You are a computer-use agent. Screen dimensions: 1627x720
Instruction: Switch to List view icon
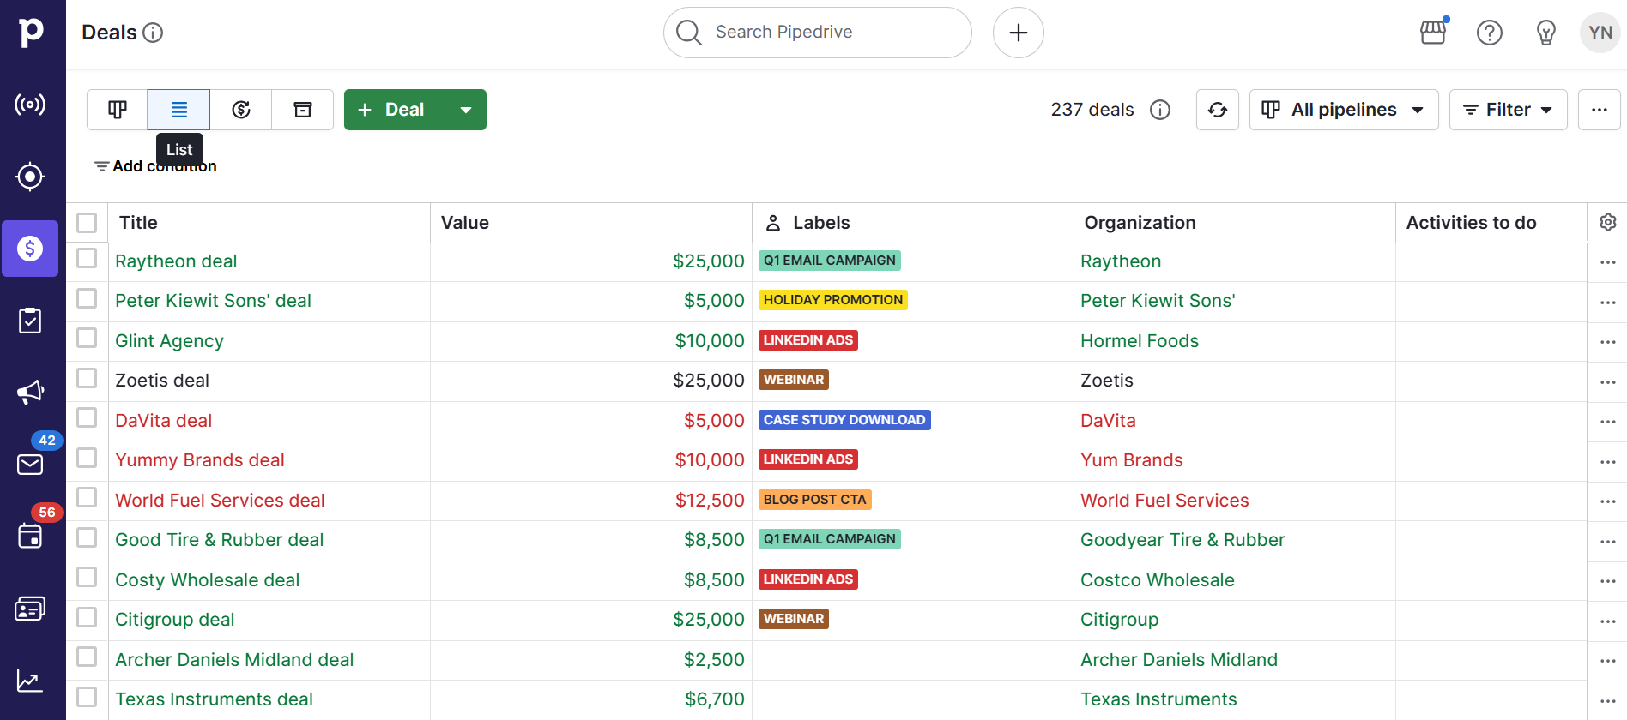pos(179,110)
